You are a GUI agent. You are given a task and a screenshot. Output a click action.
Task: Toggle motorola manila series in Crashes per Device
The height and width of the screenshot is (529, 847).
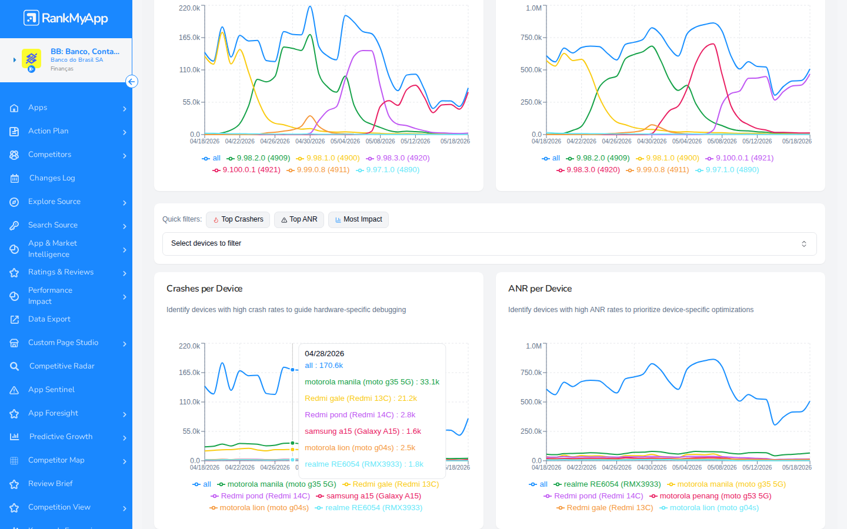[x=276, y=484]
